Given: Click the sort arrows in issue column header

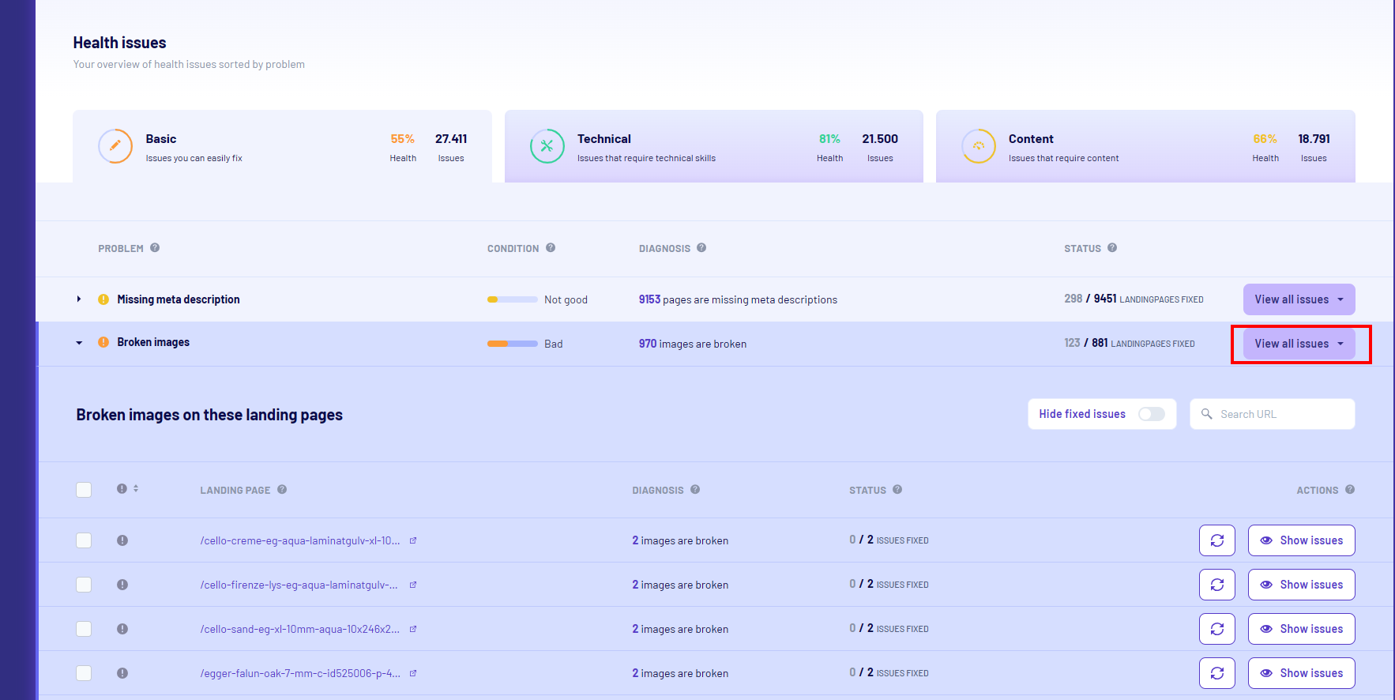Looking at the screenshot, I should tap(136, 489).
